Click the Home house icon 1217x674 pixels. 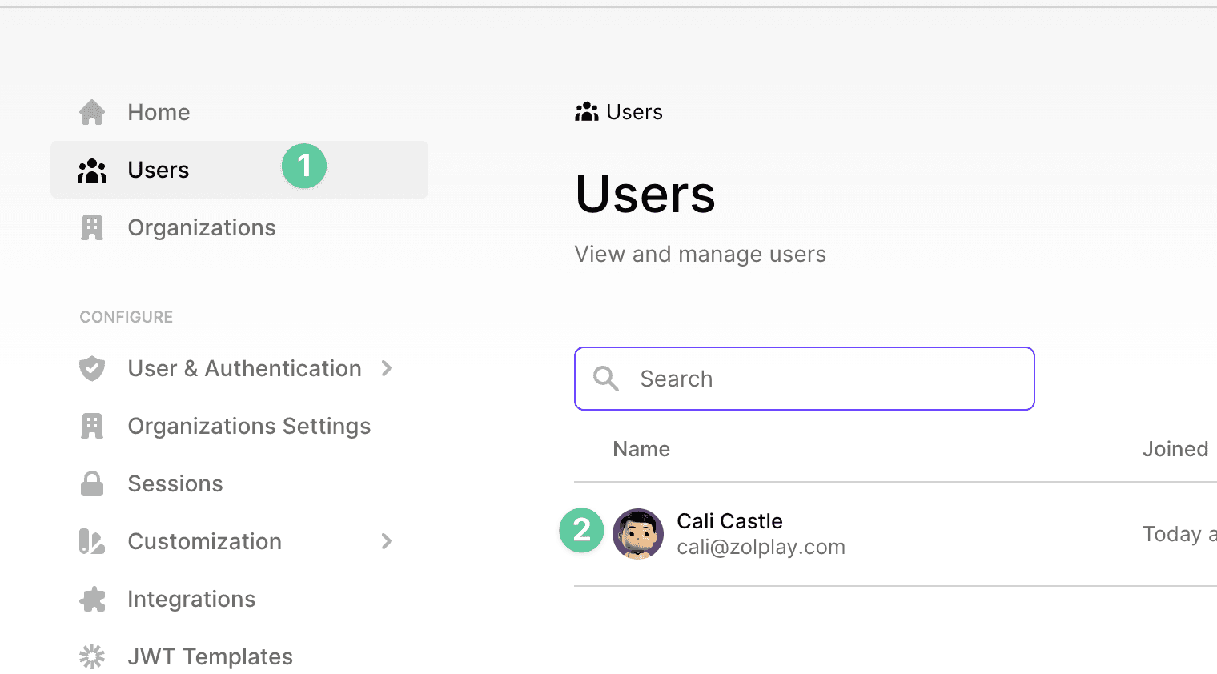tap(92, 112)
